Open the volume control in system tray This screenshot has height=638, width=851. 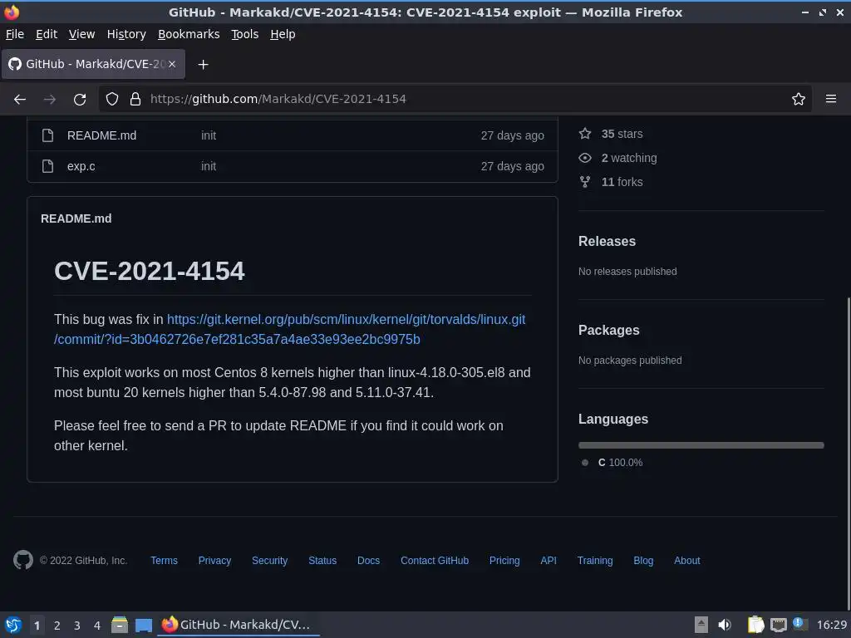click(725, 625)
